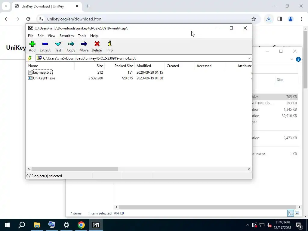Sort by the Name column header

[50, 66]
